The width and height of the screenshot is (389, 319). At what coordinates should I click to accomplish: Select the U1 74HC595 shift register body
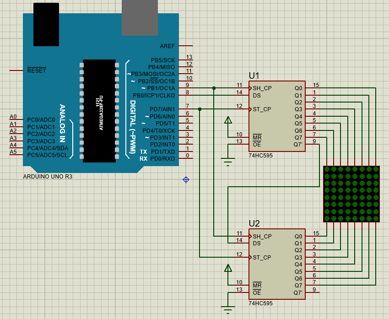coord(277,117)
